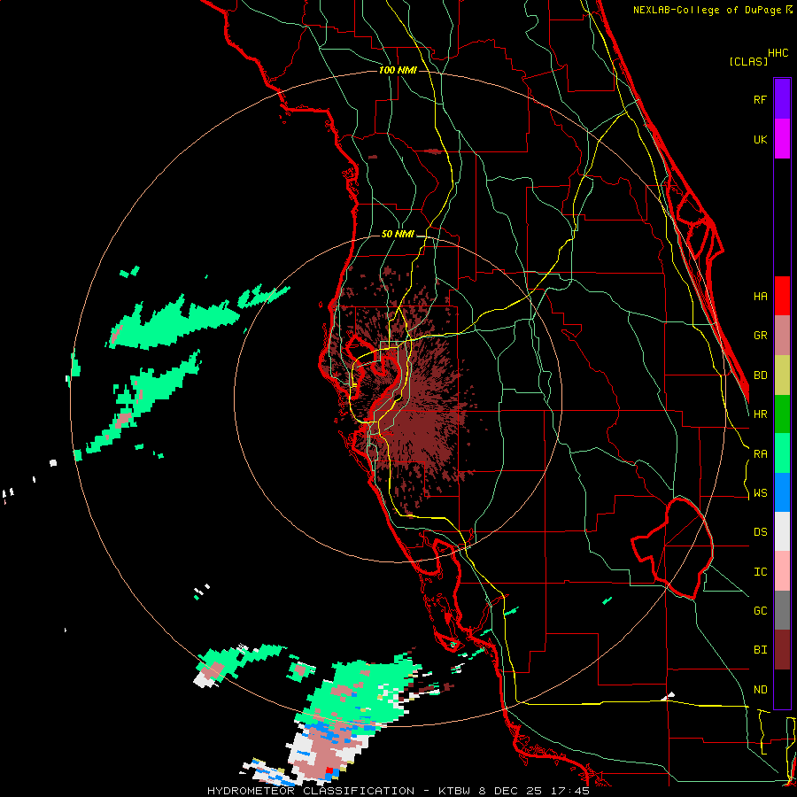Select the 'BD' legend label
797x797 pixels.
[760, 375]
